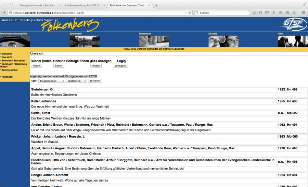Open the absteigend sort order dropdown
This screenshot has width=308, height=187.
click(x=77, y=81)
